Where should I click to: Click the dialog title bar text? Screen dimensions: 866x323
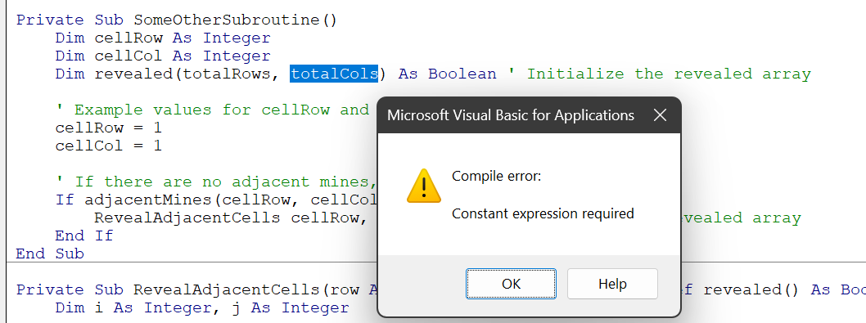click(x=511, y=115)
